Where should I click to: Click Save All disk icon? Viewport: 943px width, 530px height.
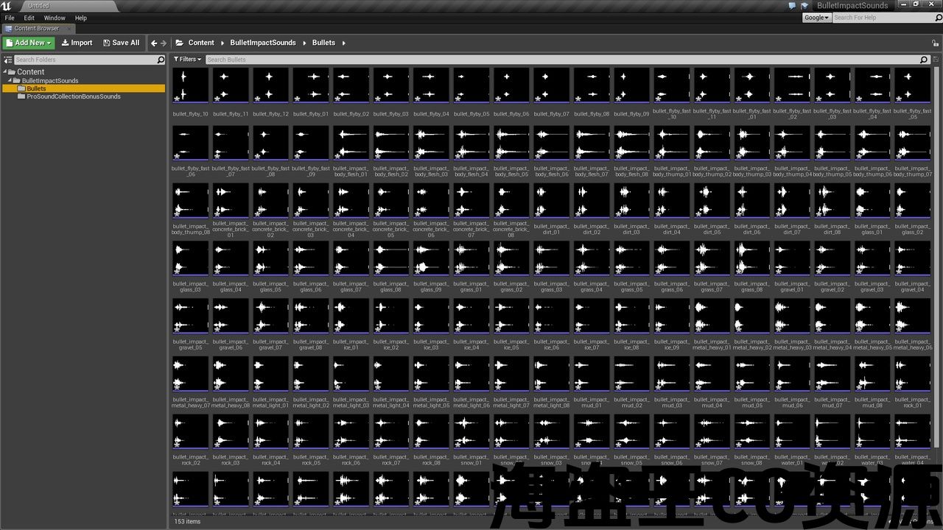(107, 43)
